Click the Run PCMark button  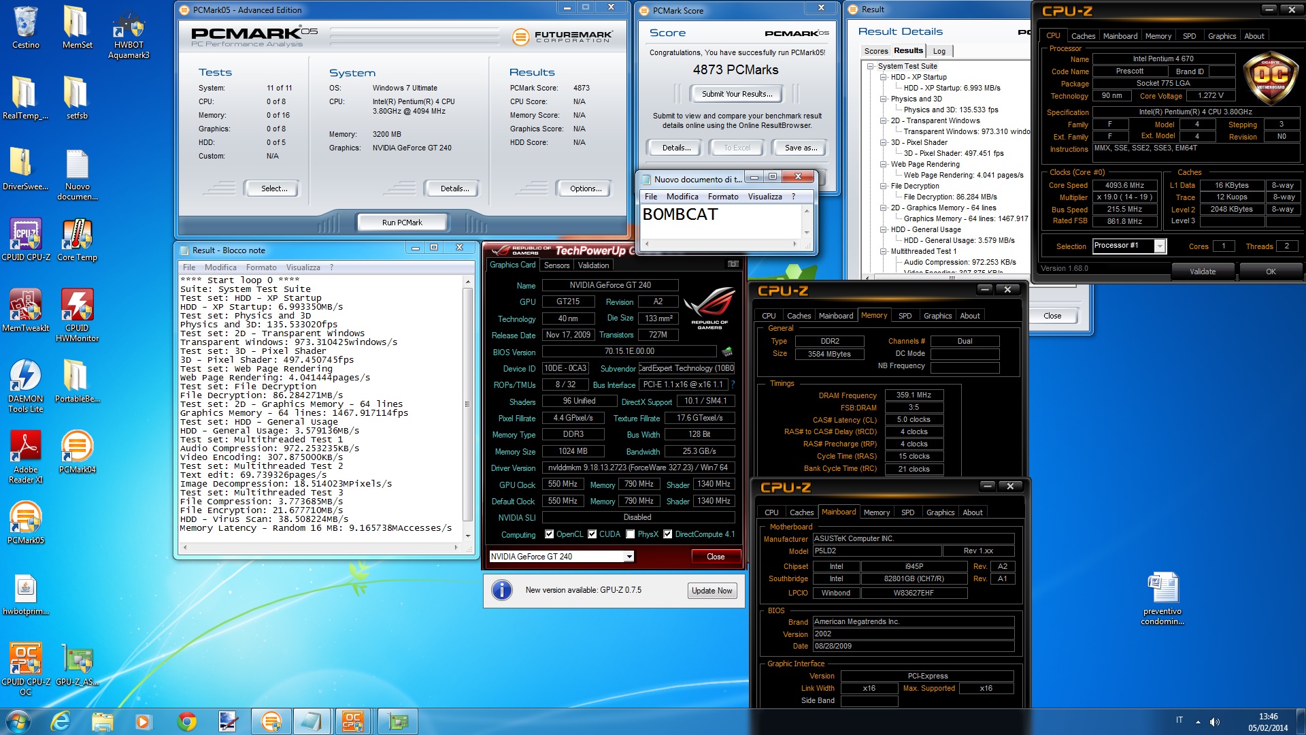(x=402, y=223)
